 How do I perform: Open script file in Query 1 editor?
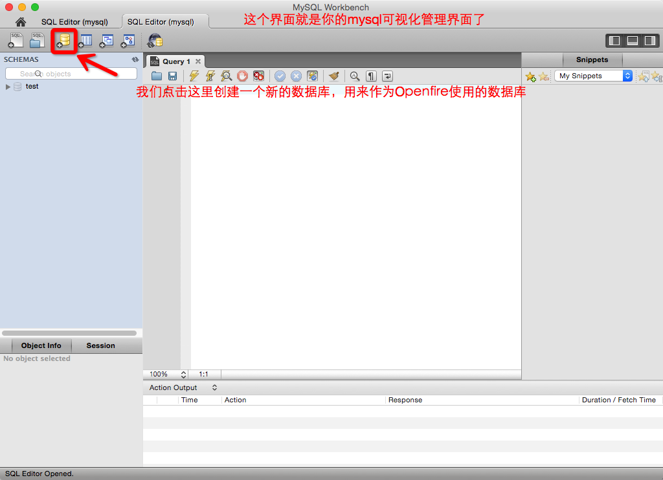point(157,76)
